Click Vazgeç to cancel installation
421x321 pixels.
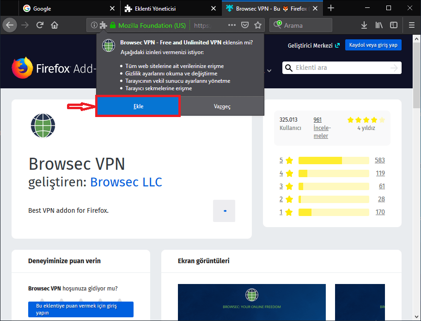222,106
